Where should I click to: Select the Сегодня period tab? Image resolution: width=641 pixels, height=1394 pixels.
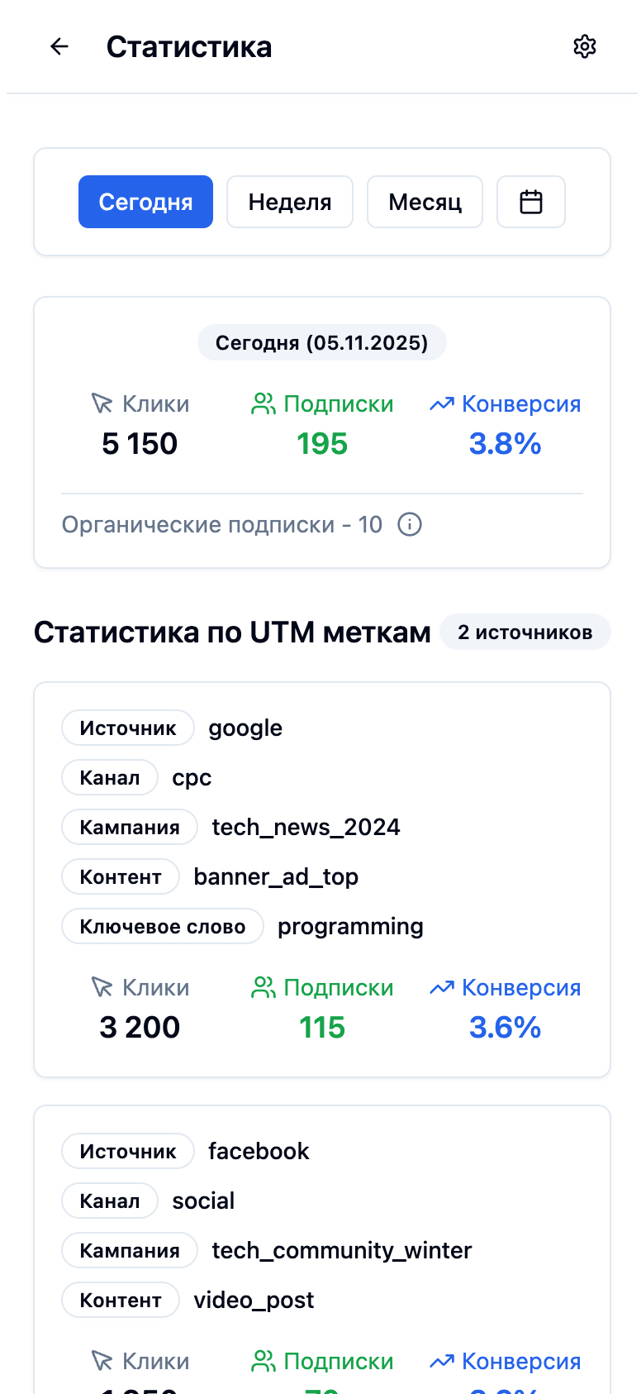(145, 202)
